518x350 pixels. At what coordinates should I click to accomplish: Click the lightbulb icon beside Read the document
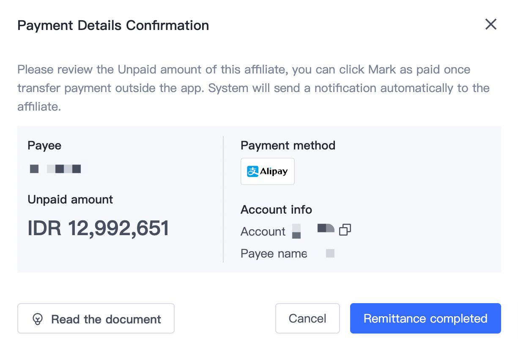click(38, 319)
